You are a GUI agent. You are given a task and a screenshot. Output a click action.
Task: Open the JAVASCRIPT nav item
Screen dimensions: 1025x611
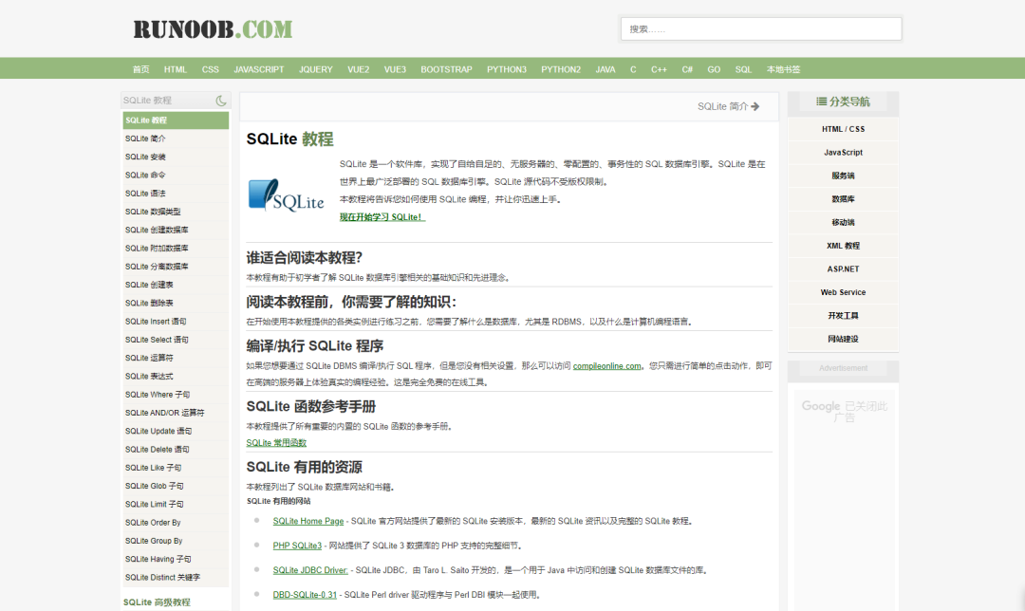pos(259,69)
